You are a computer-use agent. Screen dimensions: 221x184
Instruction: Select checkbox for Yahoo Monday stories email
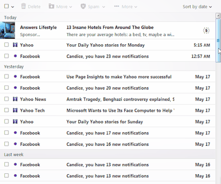click(7, 45)
